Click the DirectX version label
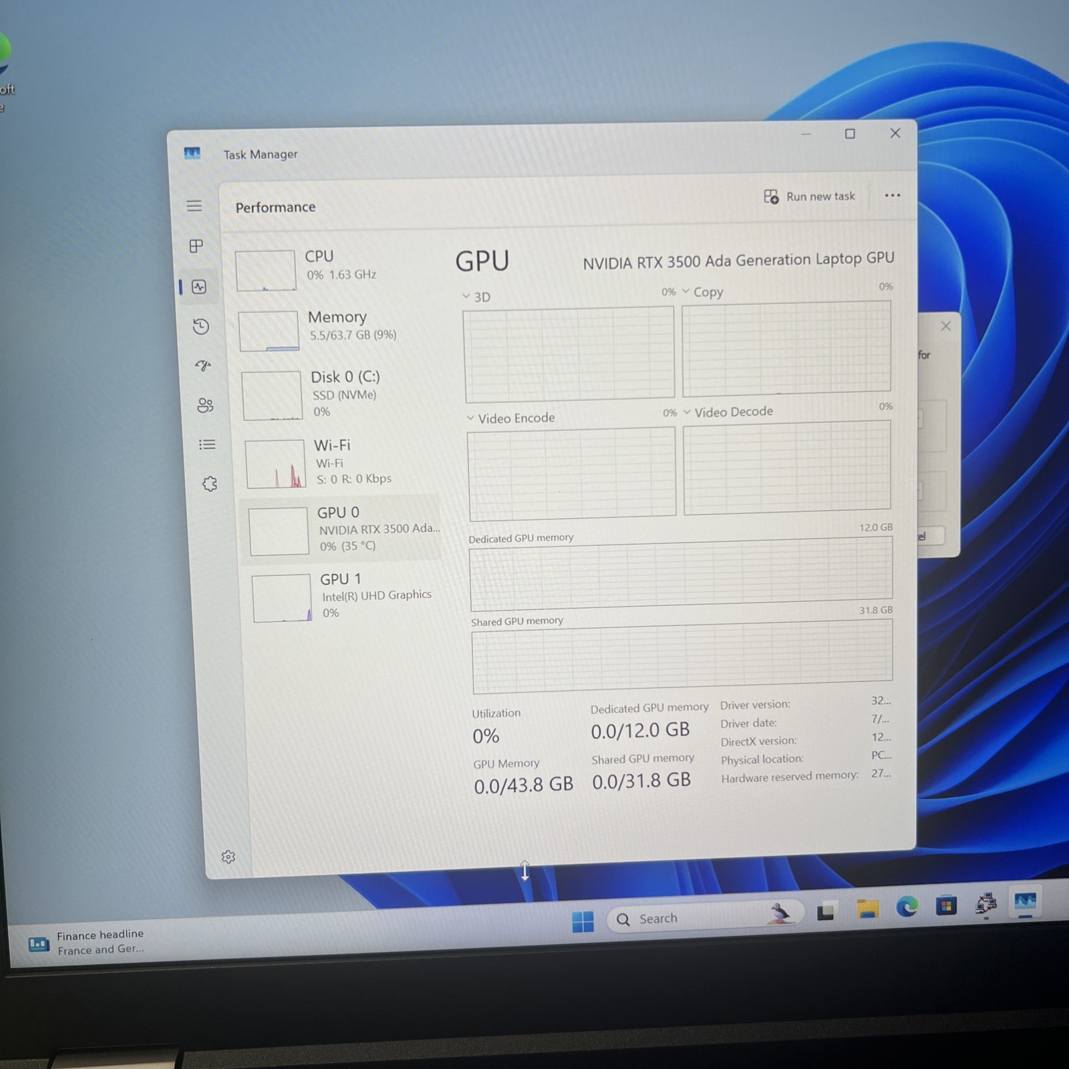The height and width of the screenshot is (1069, 1069). [758, 742]
